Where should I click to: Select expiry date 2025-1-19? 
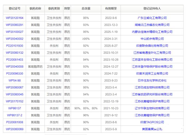click(111, 32)
